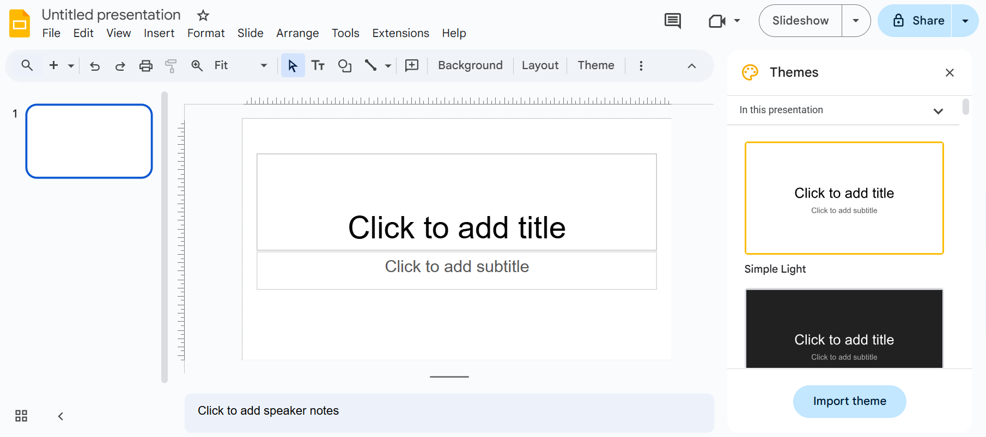
Task: Select the dark theme thumbnail
Action: click(844, 328)
